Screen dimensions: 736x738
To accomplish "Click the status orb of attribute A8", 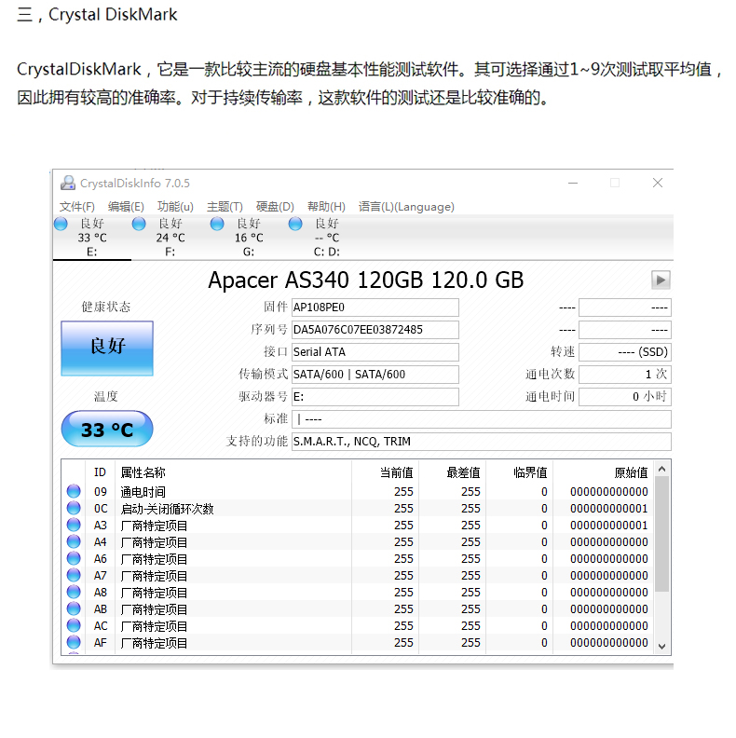I will (74, 592).
